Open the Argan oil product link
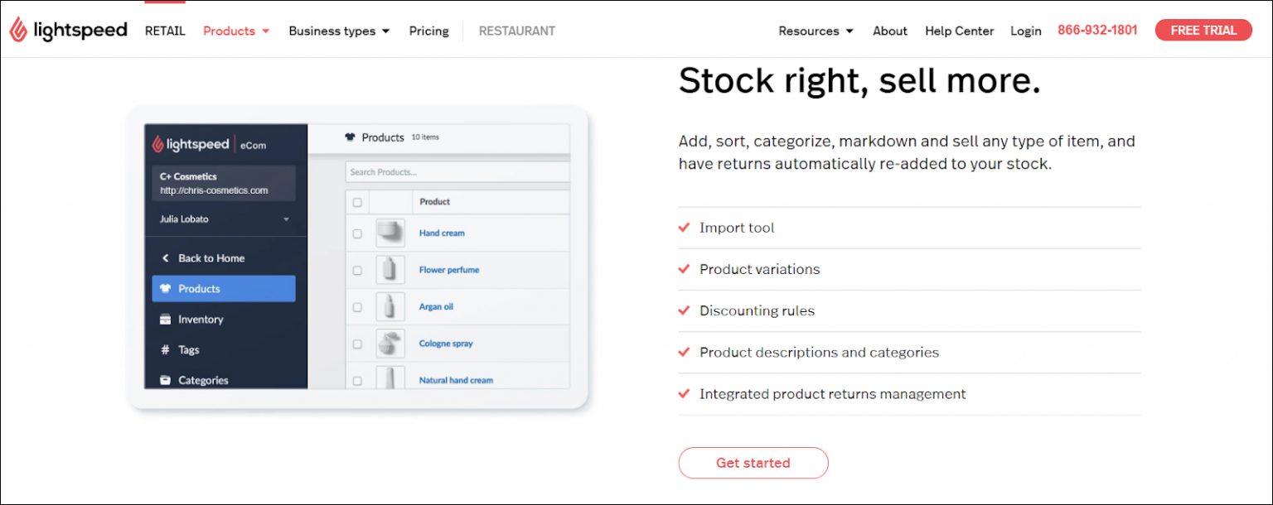 pyautogui.click(x=436, y=307)
